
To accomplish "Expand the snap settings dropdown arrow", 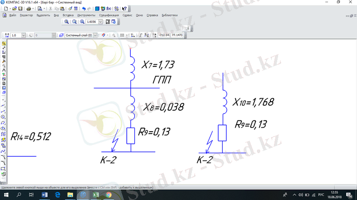I will coord(108,35).
